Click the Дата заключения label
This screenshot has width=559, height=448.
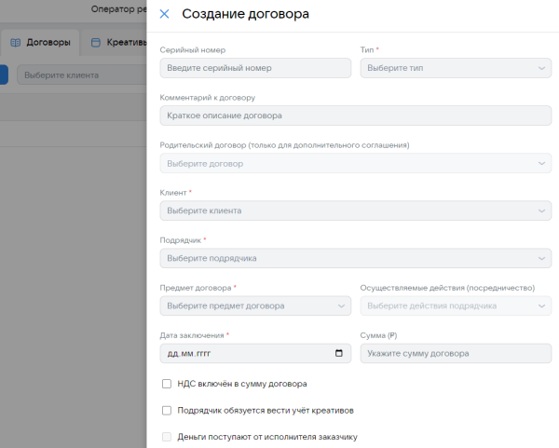tap(192, 335)
